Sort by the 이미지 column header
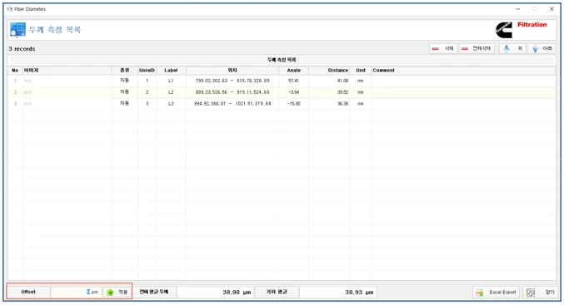 (x=67, y=71)
